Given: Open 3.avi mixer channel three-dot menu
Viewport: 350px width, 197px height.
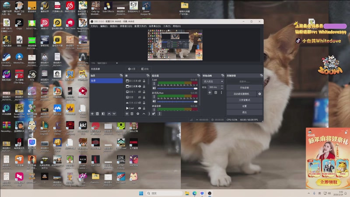Looking at the screenshot, I should (x=154, y=84).
